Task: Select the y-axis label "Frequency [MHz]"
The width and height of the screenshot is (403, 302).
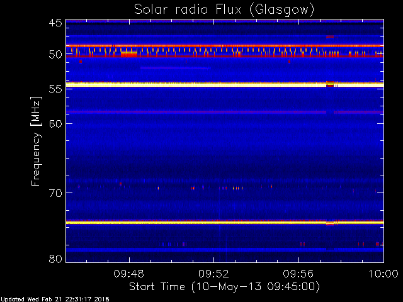Action: [x=36, y=141]
